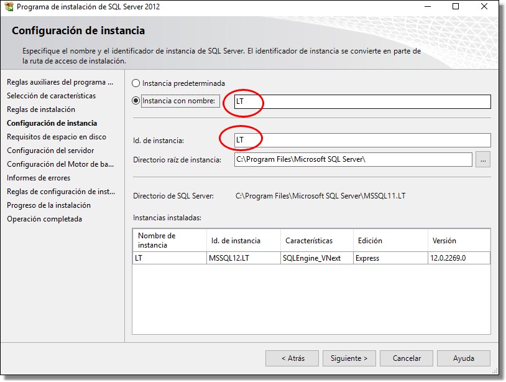Open the Informes de errores step
The height and width of the screenshot is (382, 506).
tap(39, 178)
